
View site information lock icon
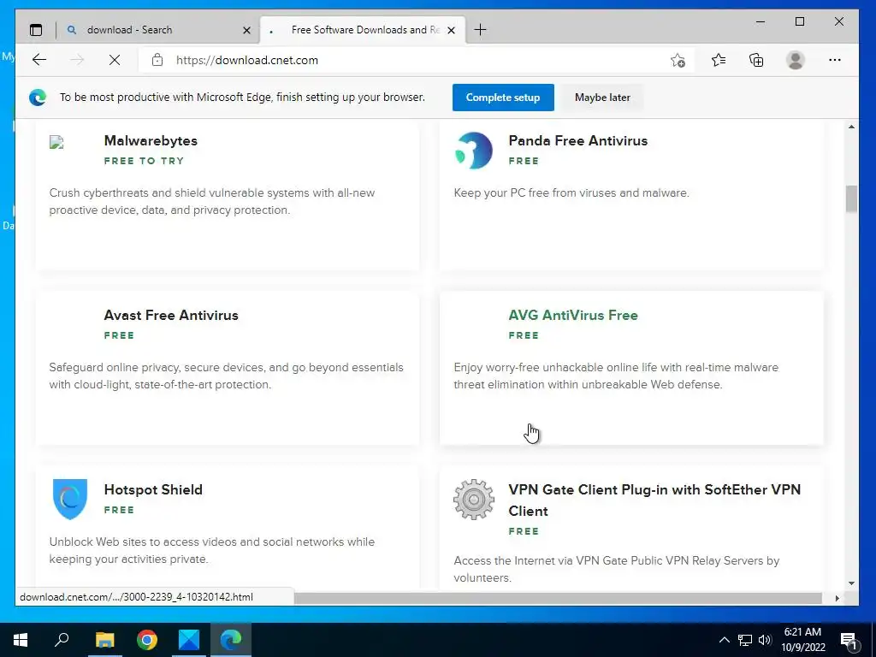click(157, 60)
